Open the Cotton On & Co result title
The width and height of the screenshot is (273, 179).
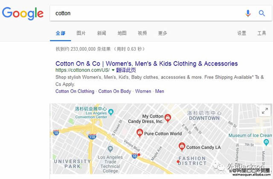point(146,64)
